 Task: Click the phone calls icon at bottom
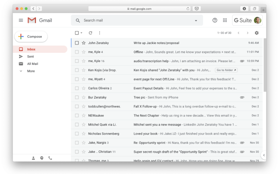[x=50, y=158]
